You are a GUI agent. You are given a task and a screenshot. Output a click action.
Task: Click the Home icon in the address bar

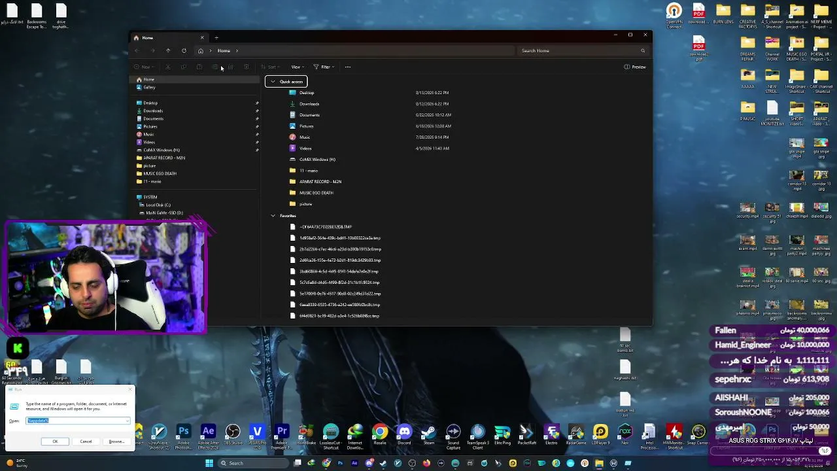coord(201,50)
